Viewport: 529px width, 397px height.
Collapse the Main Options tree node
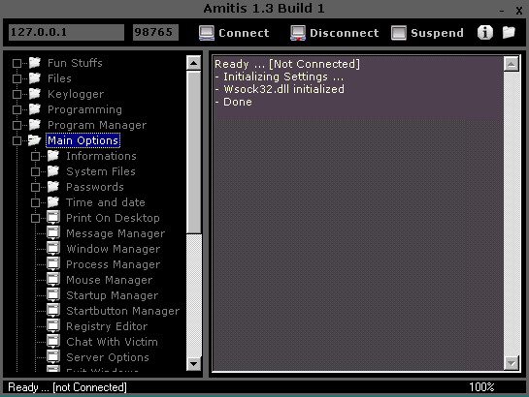coord(17,140)
